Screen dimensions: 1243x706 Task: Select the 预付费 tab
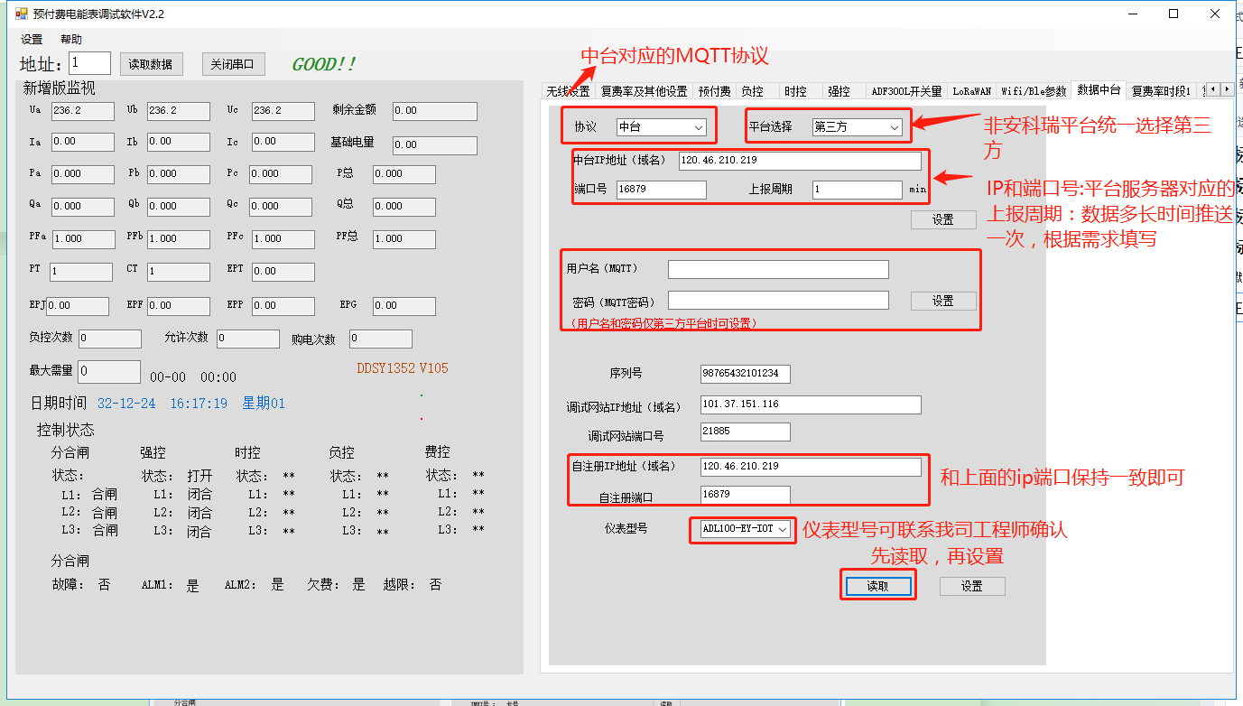tap(714, 91)
